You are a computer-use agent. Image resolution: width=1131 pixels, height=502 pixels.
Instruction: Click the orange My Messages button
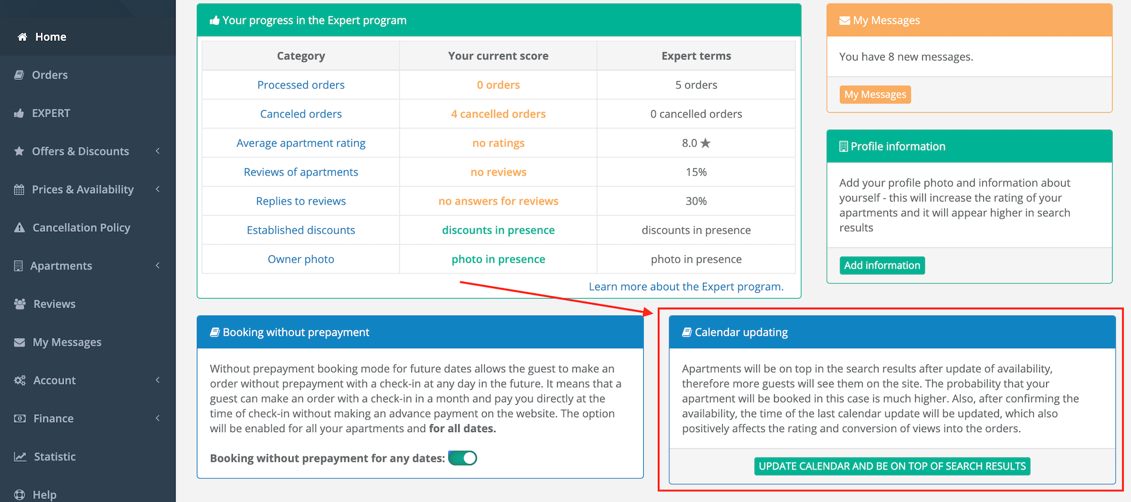pyautogui.click(x=875, y=94)
